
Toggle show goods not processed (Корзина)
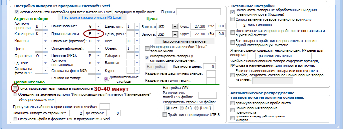coord(233,12)
